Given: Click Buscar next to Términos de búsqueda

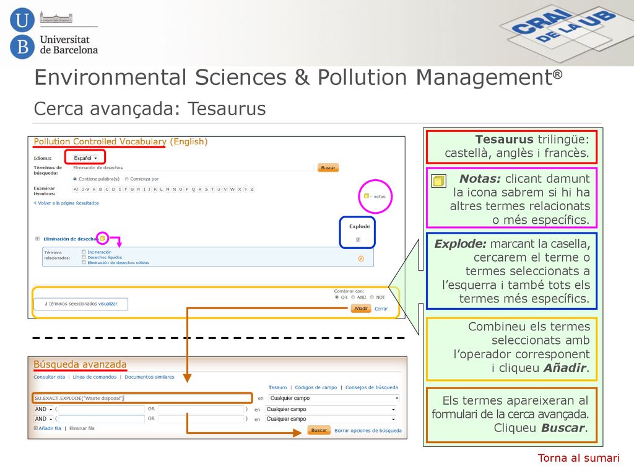Looking at the screenshot, I should 328,167.
